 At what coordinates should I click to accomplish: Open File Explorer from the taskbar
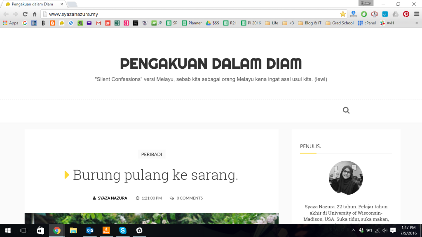point(73,230)
